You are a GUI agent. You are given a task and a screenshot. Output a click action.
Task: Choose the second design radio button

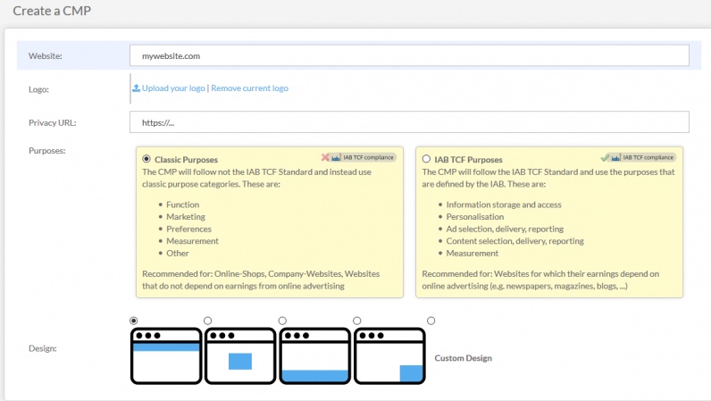tap(208, 320)
